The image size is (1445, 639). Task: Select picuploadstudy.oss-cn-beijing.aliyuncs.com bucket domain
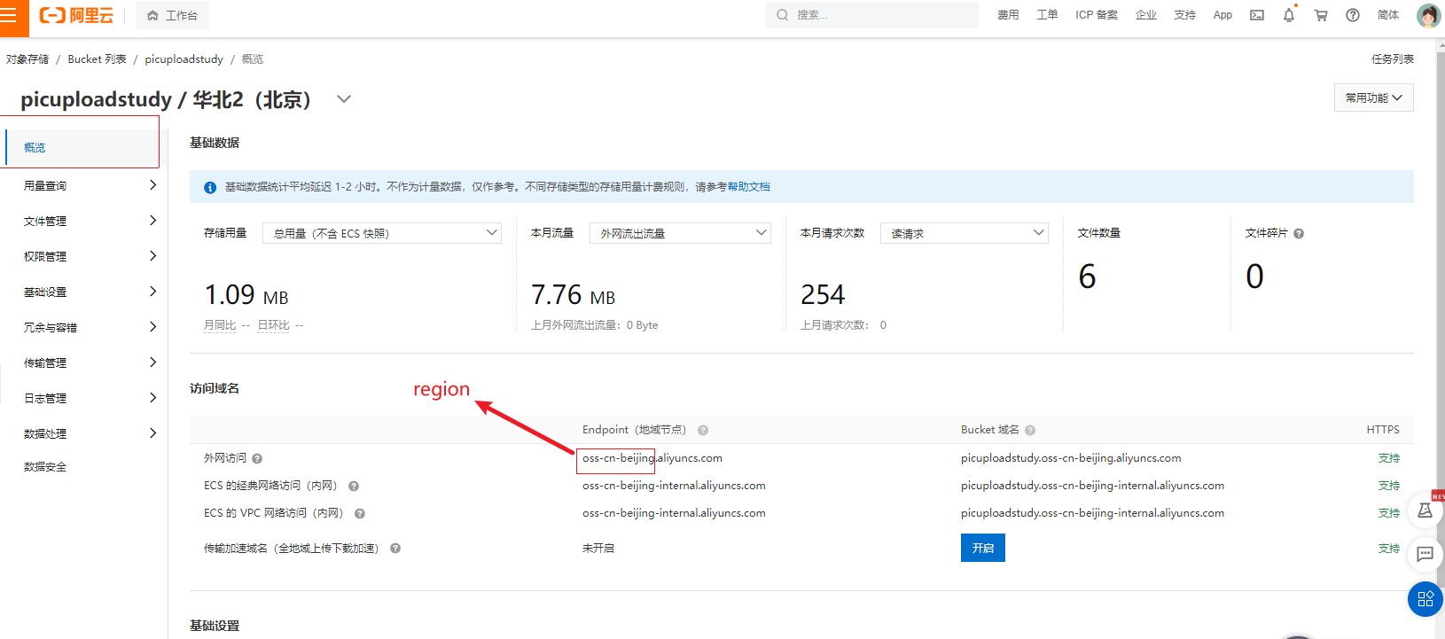(1071, 458)
